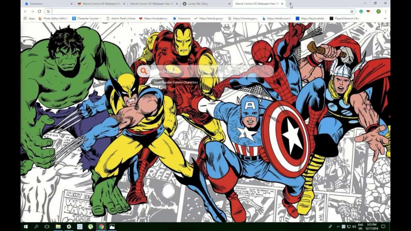Bookmark this page with the star icon

pos(352,11)
